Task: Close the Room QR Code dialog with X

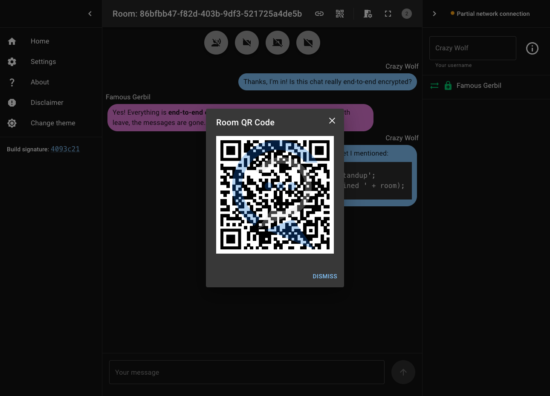Action: [x=332, y=121]
